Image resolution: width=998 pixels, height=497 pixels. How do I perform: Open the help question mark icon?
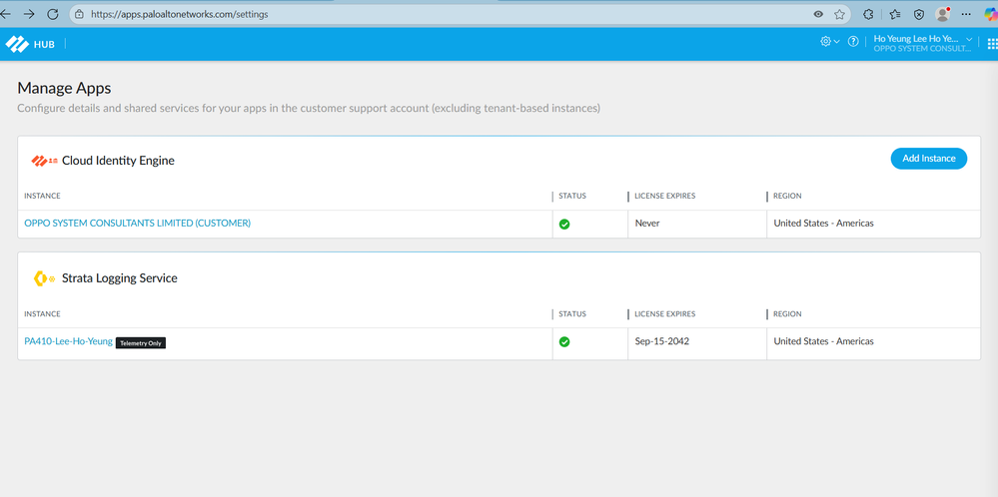[853, 41]
